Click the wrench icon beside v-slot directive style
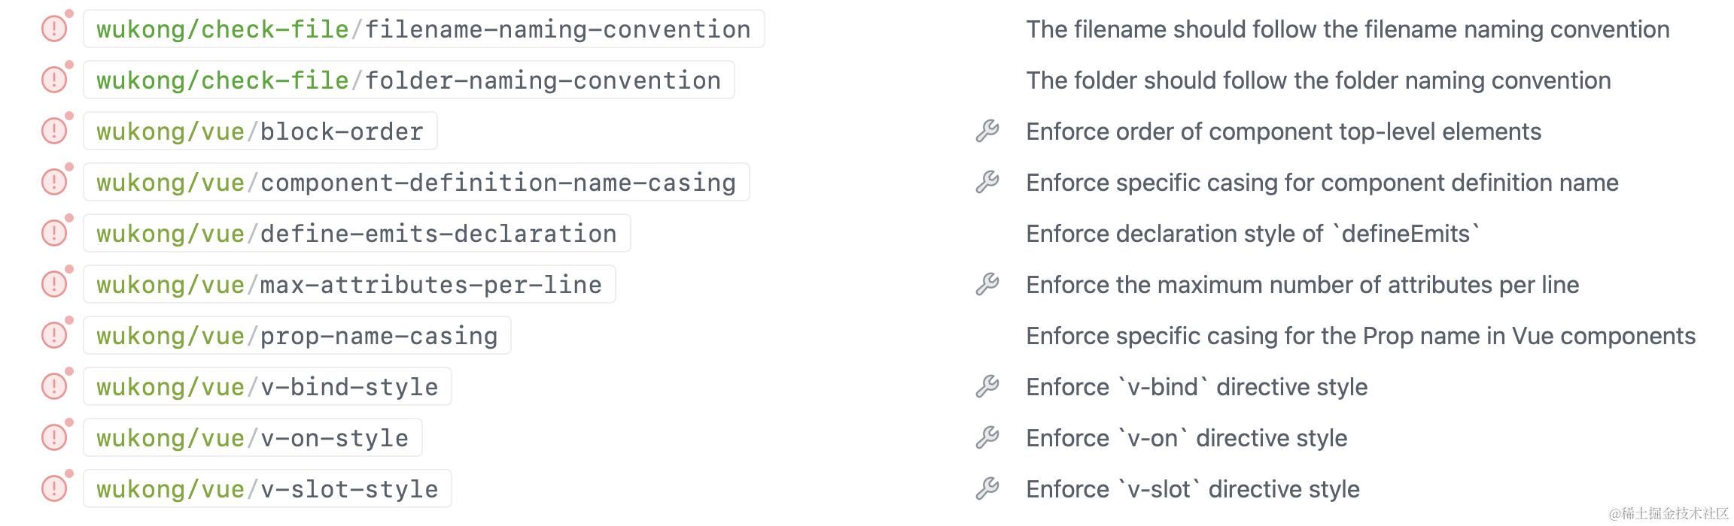 tap(987, 489)
